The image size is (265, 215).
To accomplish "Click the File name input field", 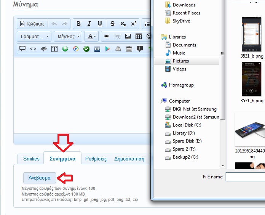I will pos(245,177).
